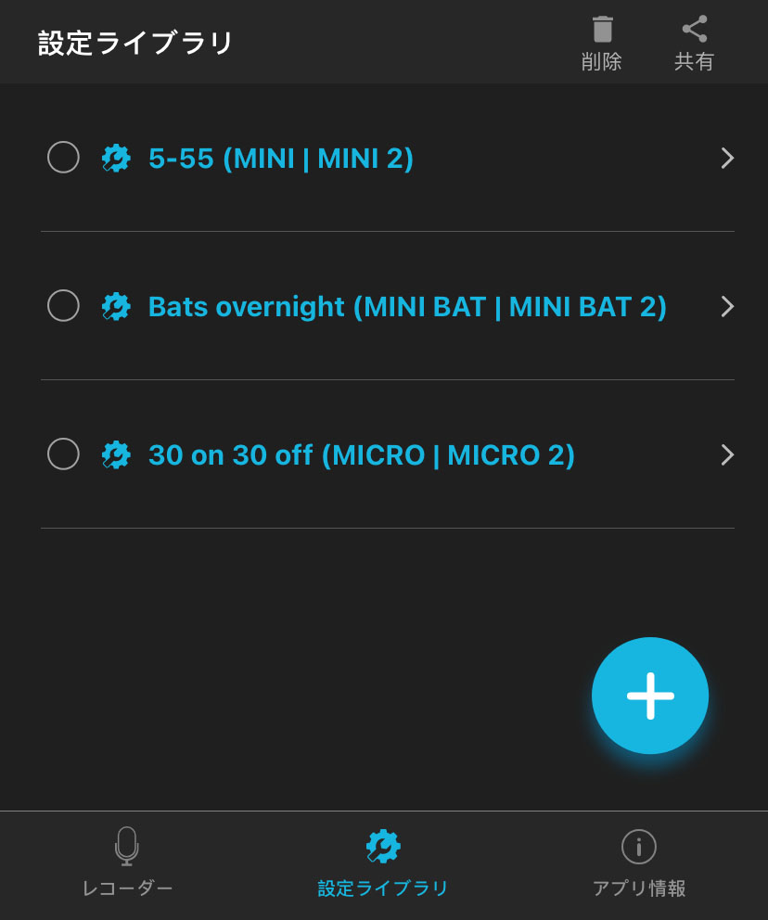Click the gear icon beside 30 on 30 off
The image size is (768, 920).
116,454
